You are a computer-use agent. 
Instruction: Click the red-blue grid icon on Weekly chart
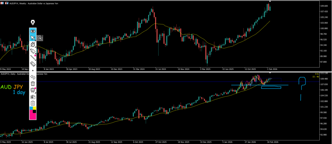(3, 3)
